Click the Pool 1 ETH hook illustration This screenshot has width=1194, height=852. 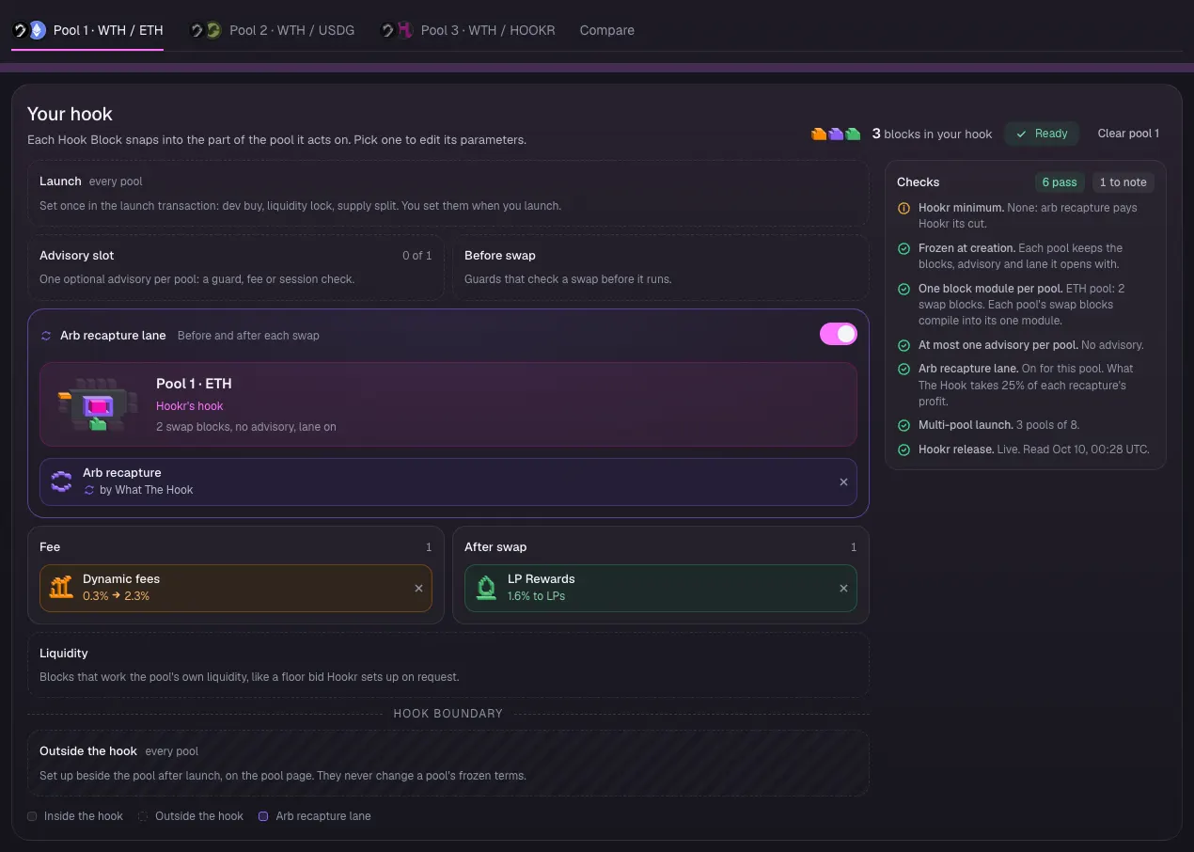click(91, 404)
